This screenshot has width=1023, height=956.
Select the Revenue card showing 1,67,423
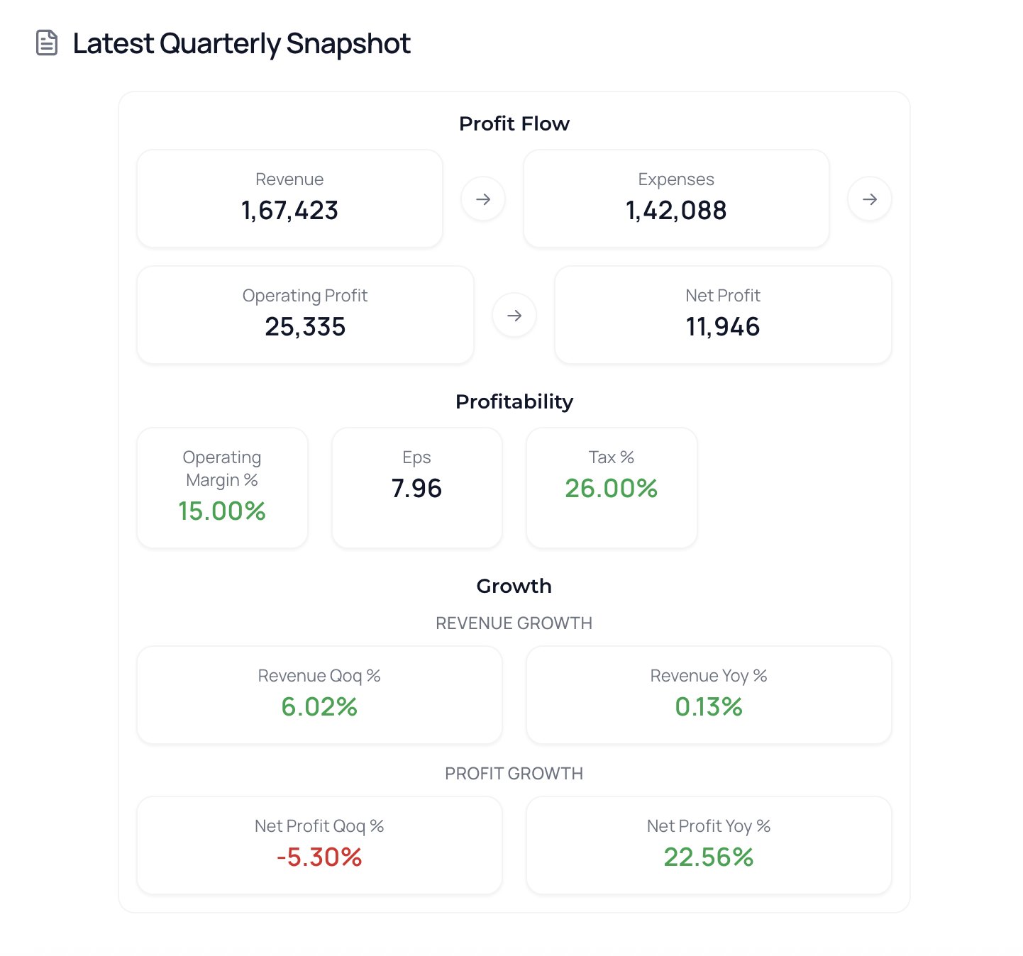pos(289,199)
